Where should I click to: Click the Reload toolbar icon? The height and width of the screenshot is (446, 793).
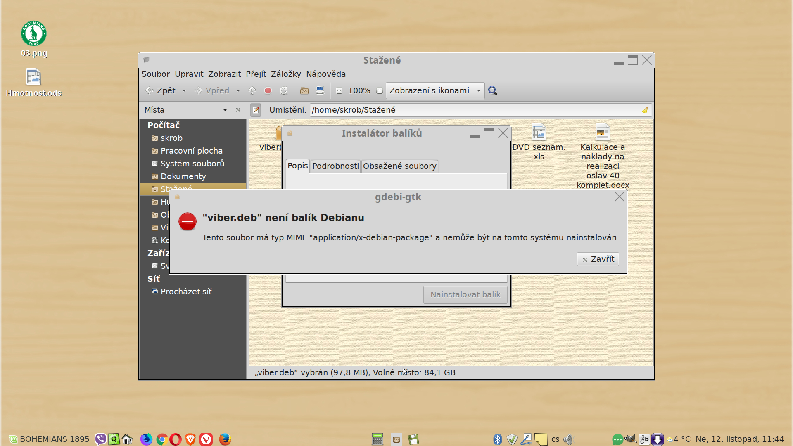pyautogui.click(x=284, y=90)
